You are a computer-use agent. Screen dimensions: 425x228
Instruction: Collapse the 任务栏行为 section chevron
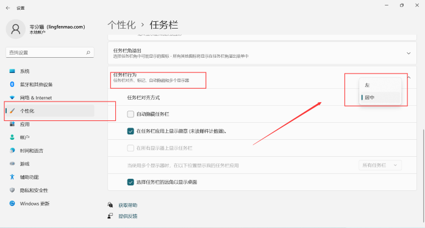click(x=409, y=78)
